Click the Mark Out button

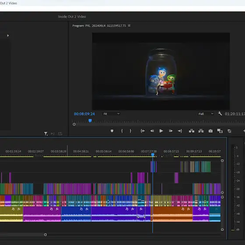[130, 131]
